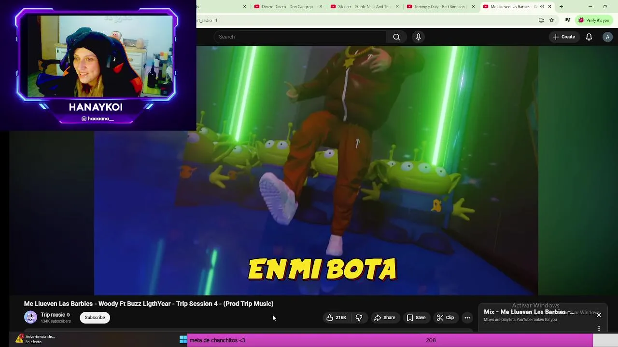Open the Trip music channel avatar
Viewport: 618px width, 347px height.
[30, 317]
